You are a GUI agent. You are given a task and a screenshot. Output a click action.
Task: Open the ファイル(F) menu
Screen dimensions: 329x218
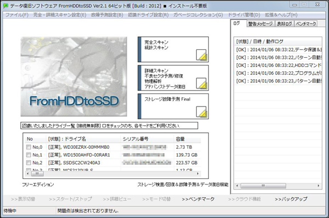[17, 15]
